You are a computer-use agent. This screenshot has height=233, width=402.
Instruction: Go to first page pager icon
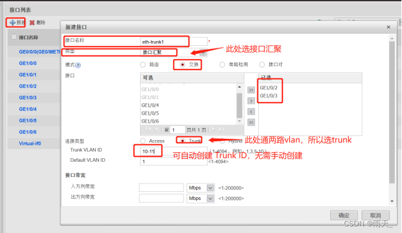coord(148,130)
